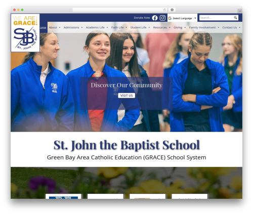Expand the Contact Us submenu arrow
Image resolution: width=253 pixels, height=214 pixels.
coord(239,27)
